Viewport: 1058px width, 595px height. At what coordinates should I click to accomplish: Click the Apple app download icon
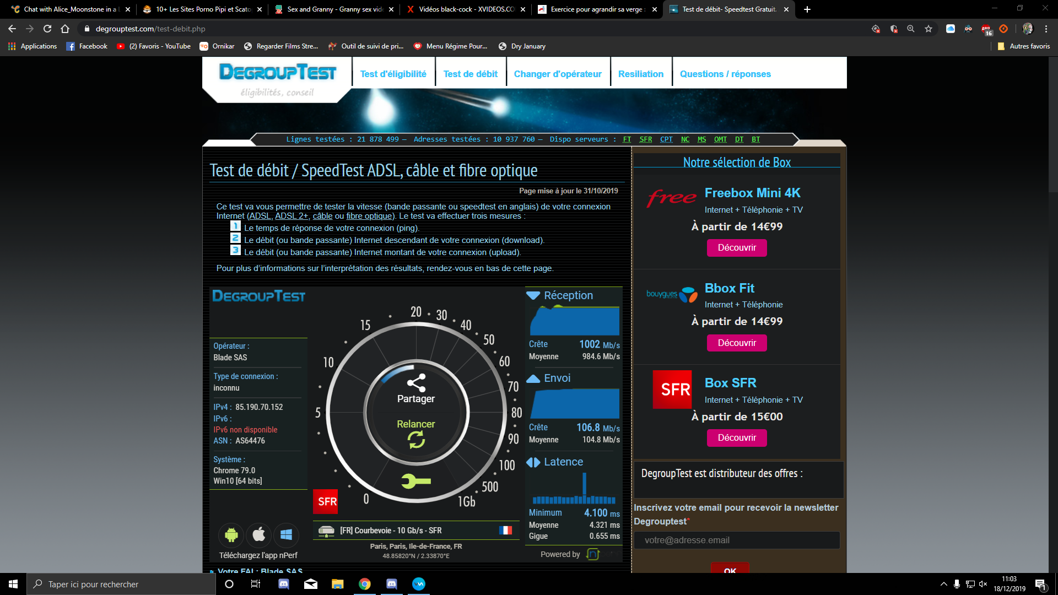pos(259,534)
